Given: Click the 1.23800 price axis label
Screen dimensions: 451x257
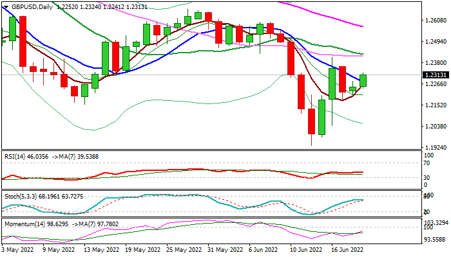Looking at the screenshot, I should pyautogui.click(x=436, y=63).
